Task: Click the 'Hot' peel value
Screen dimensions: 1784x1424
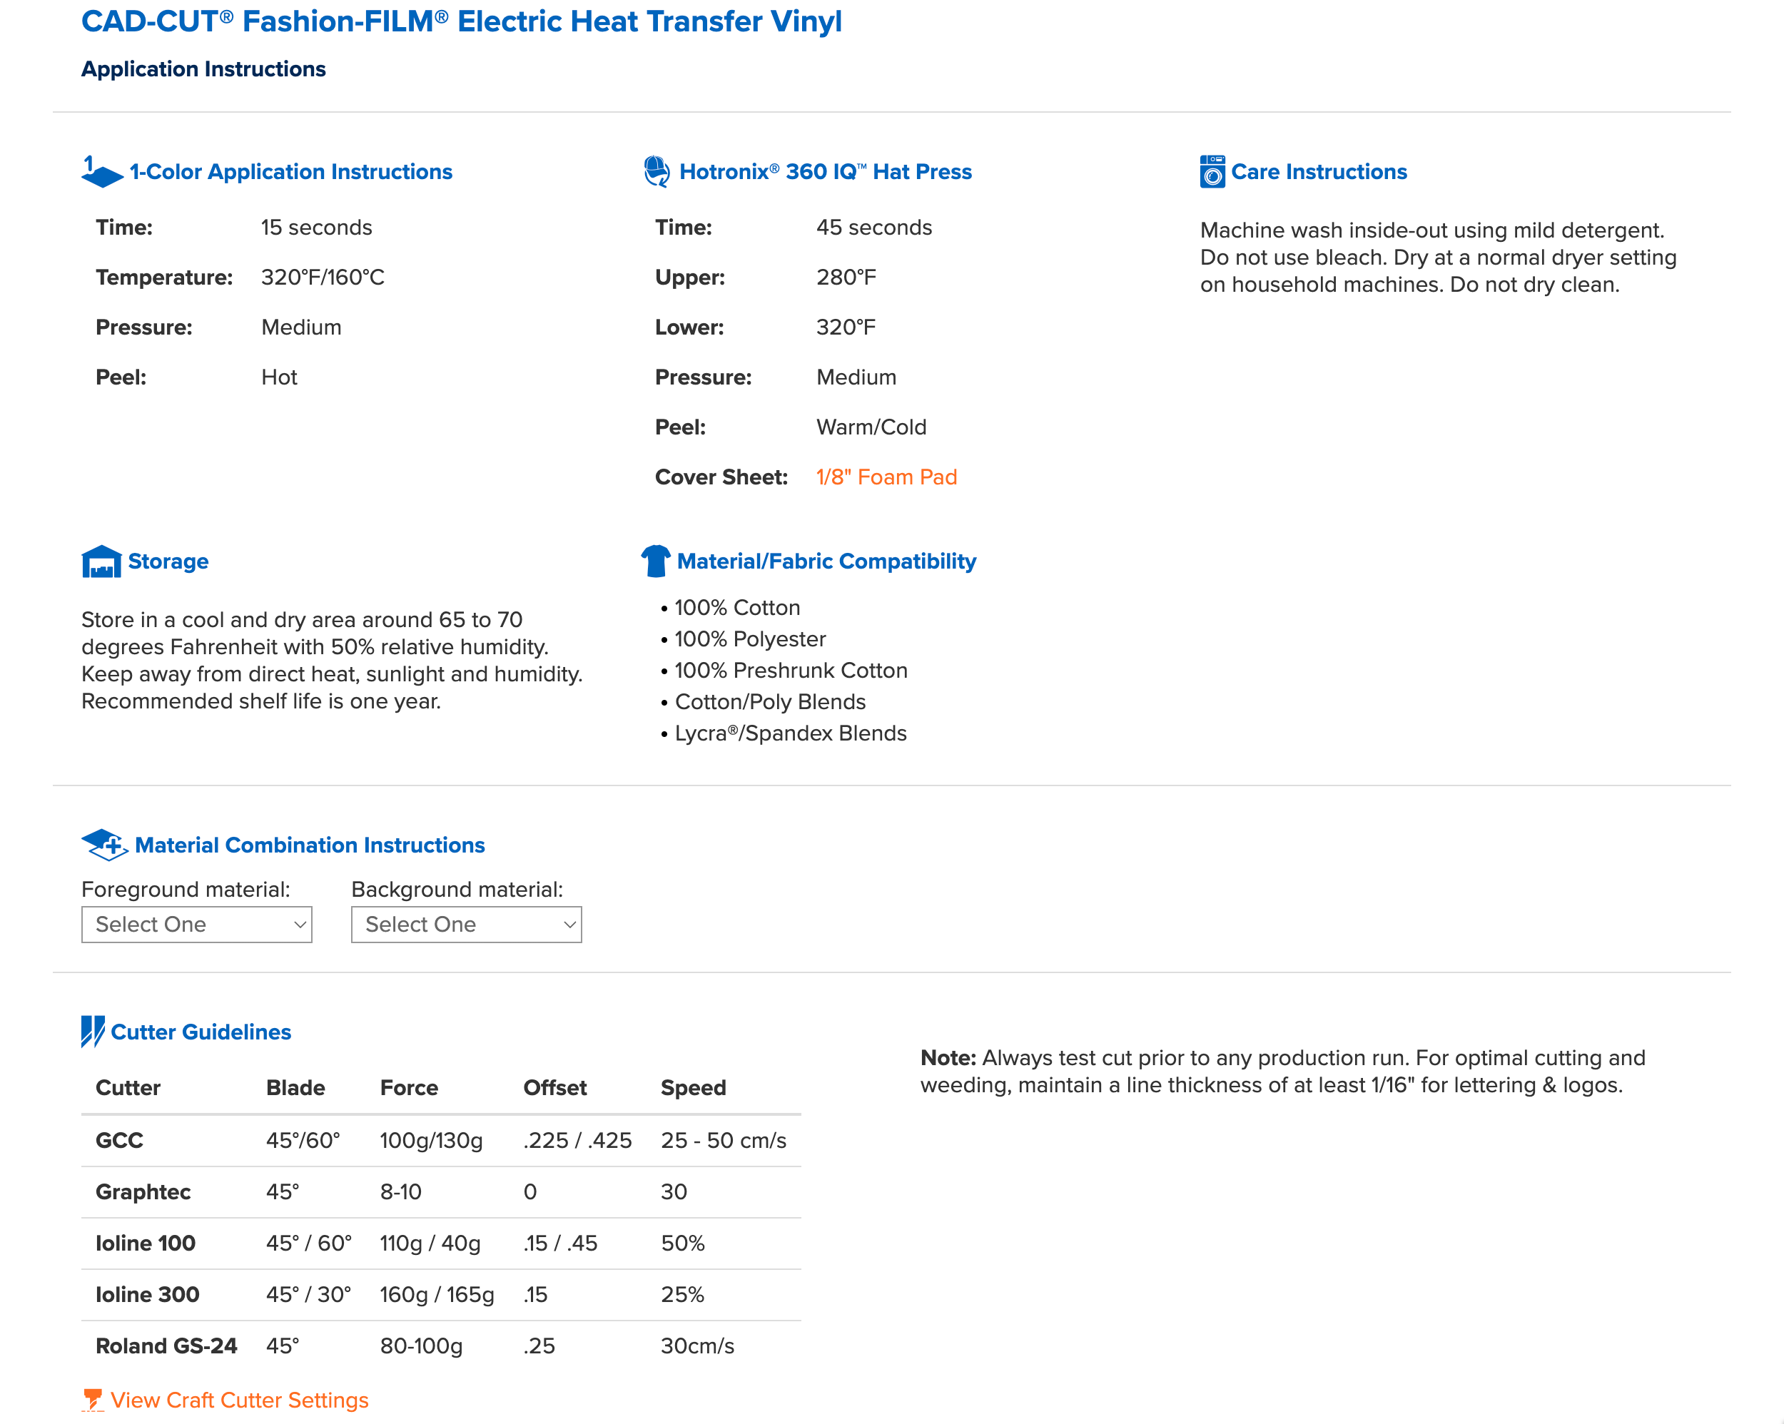Action: point(279,377)
